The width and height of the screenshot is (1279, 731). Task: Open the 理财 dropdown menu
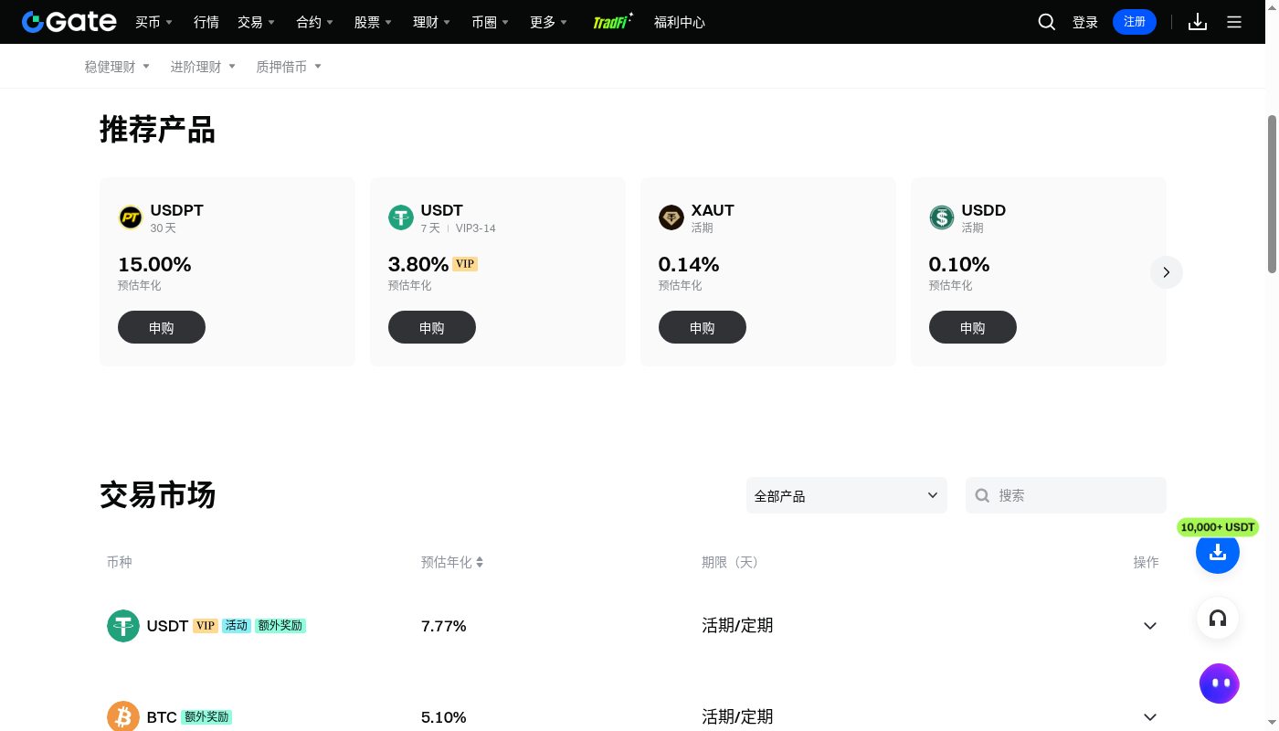tap(431, 22)
